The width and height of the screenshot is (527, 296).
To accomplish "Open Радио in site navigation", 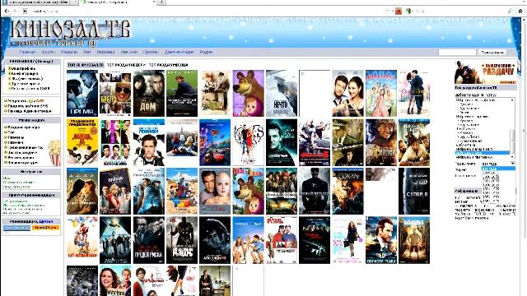I will (x=206, y=52).
